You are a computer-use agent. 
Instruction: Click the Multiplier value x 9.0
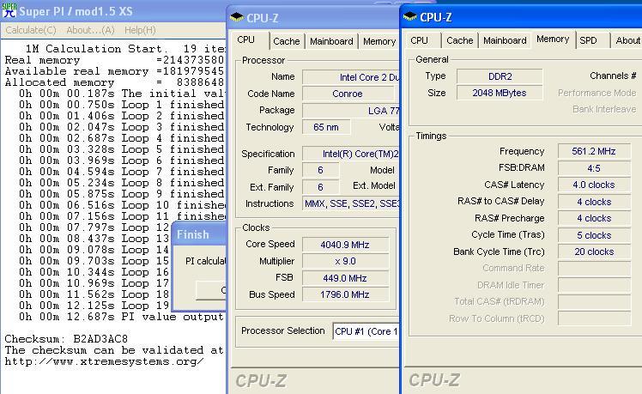tap(345, 261)
